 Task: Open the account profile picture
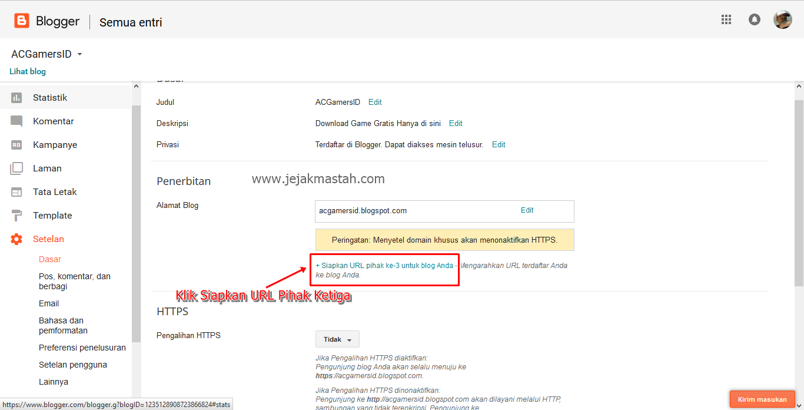(x=782, y=19)
